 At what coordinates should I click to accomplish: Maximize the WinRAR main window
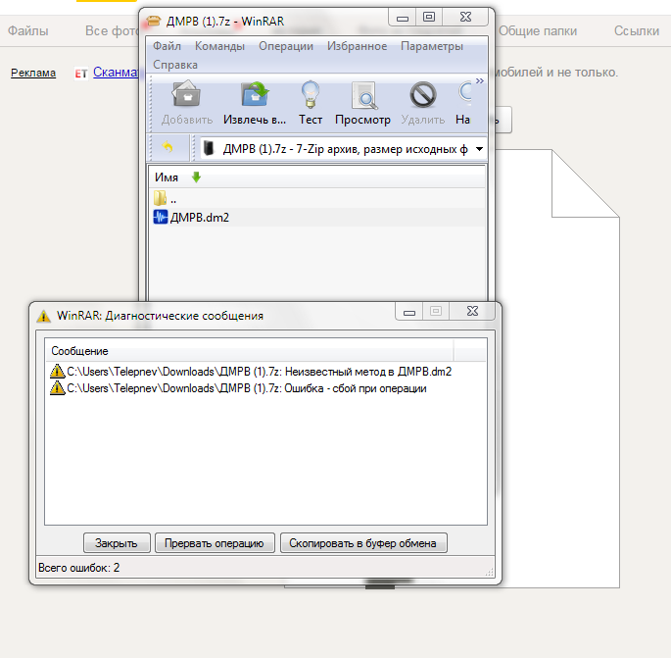click(x=429, y=17)
